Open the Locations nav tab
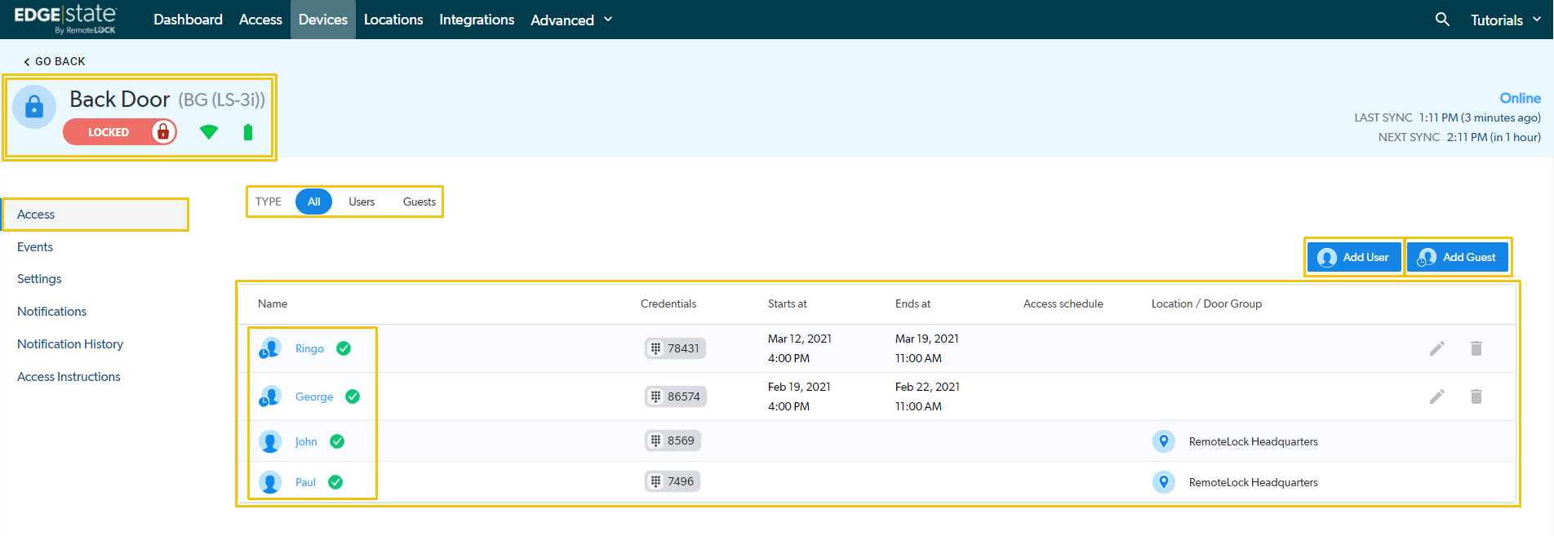This screenshot has height=536, width=1554. pyautogui.click(x=393, y=20)
